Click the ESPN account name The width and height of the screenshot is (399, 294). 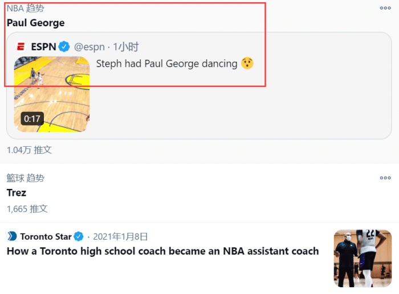43,47
